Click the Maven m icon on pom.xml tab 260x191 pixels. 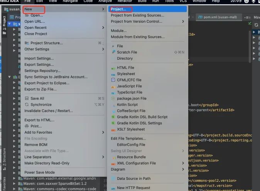[200, 17]
